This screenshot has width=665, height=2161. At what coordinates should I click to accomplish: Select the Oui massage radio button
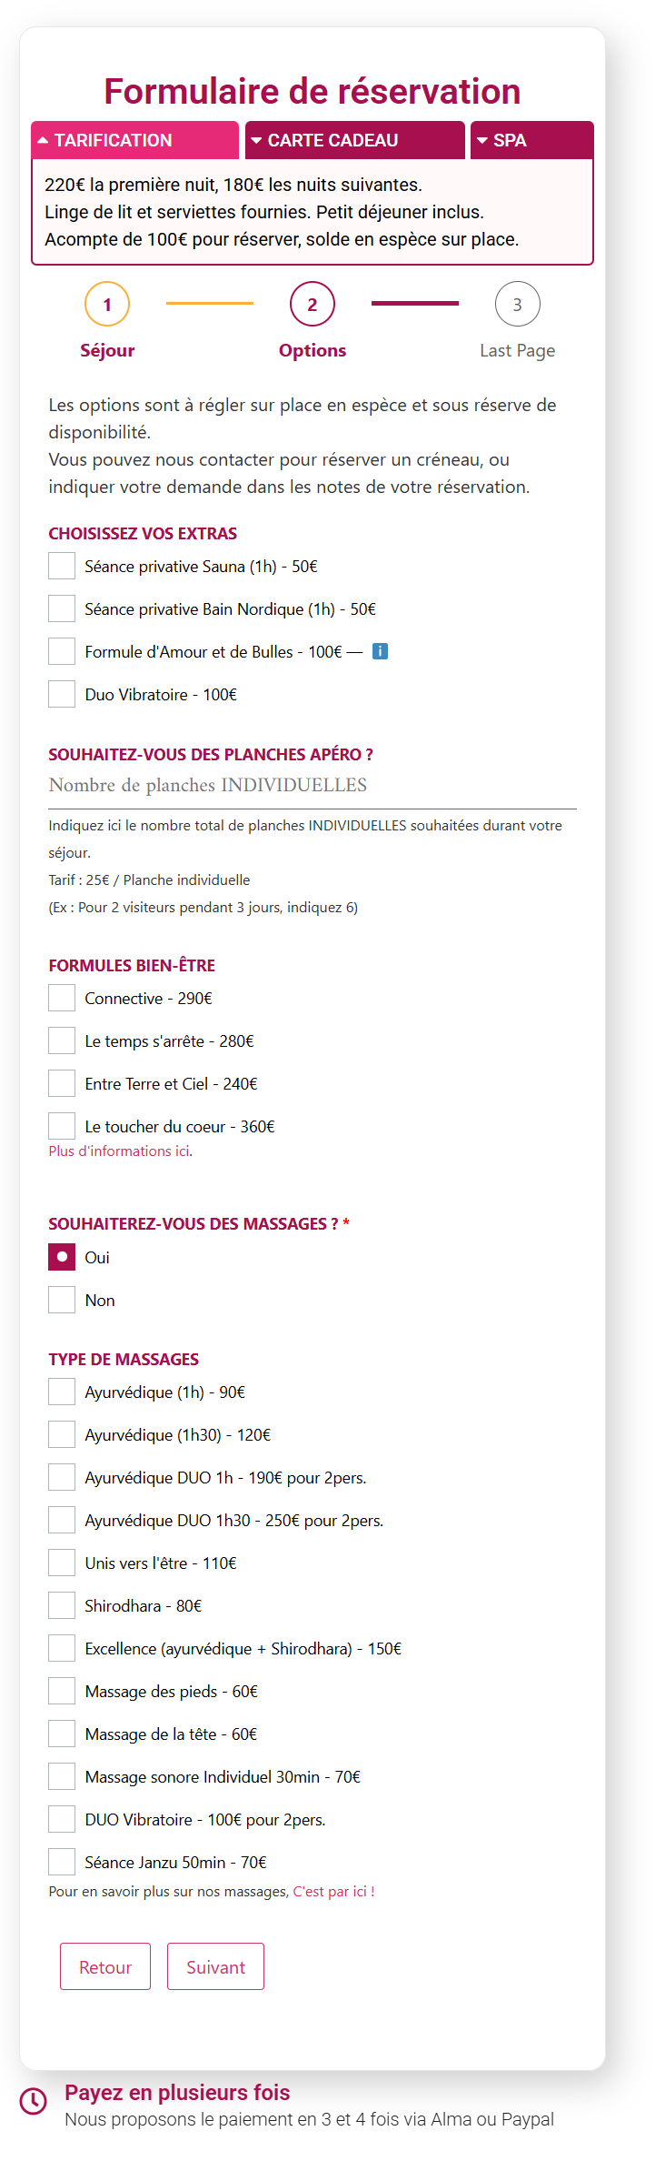coord(62,1257)
